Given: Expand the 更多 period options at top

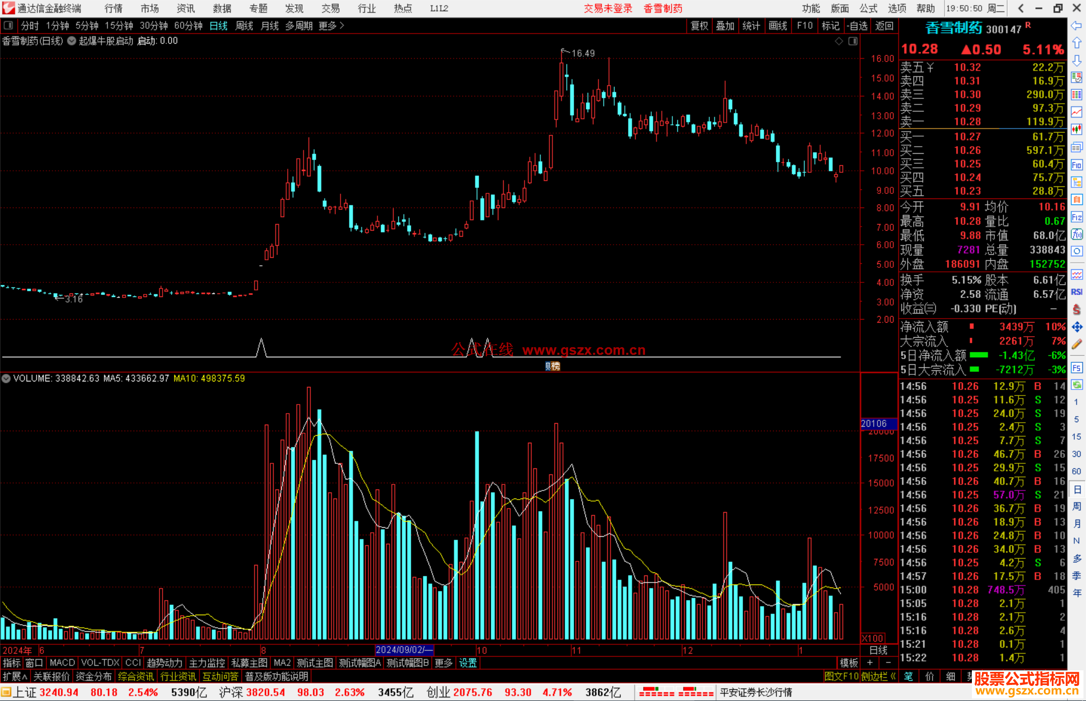Looking at the screenshot, I should coord(331,26).
